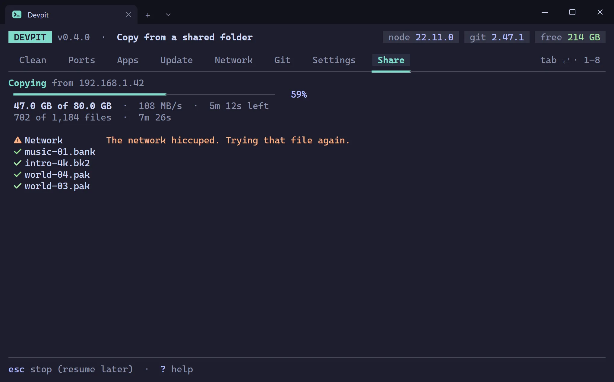
Task: Switch to the Clean tab
Action: point(33,60)
